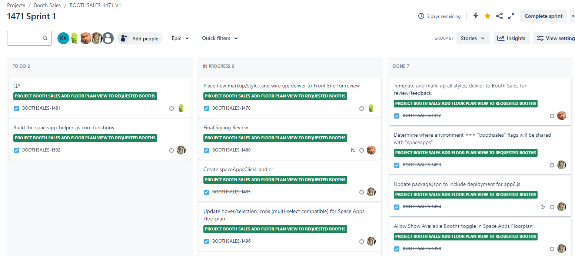
Task: Click the Complete sprint button
Action: click(544, 16)
